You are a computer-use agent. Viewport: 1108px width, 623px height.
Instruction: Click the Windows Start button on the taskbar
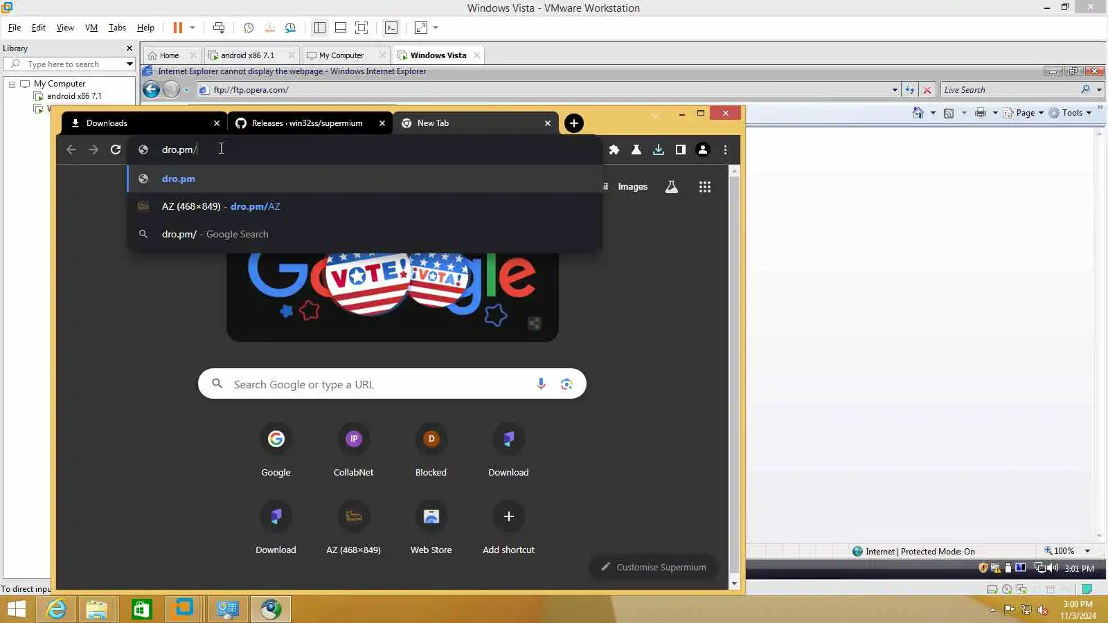pos(17,609)
